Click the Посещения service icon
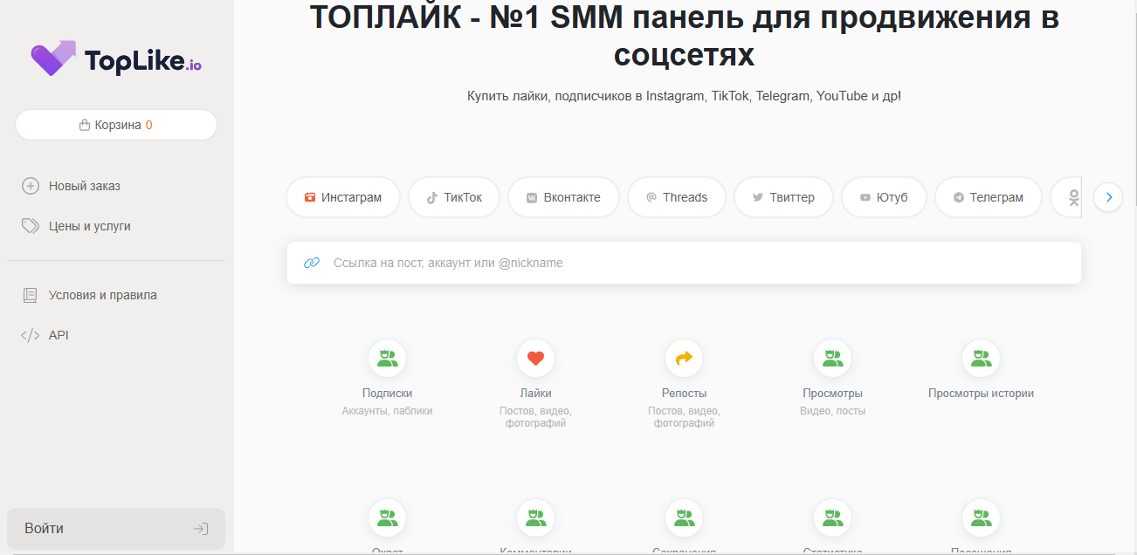The width and height of the screenshot is (1137, 555). coord(981,517)
